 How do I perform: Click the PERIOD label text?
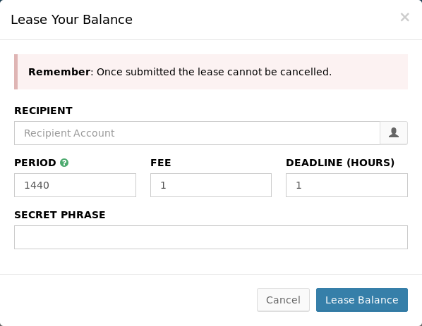[x=35, y=163]
